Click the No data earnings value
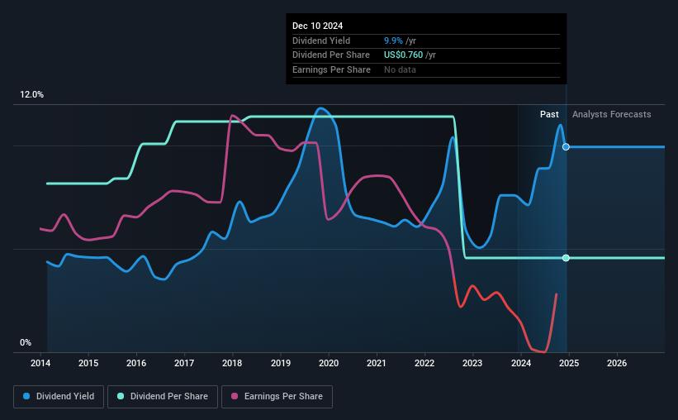Image resolution: width=678 pixels, height=420 pixels. click(x=400, y=69)
